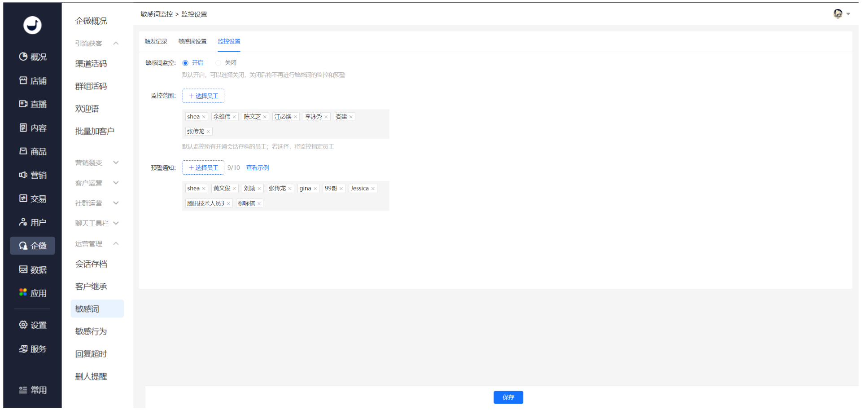Select the 关闭 radio button
Viewport: 865px width, 414px height.
coord(218,63)
